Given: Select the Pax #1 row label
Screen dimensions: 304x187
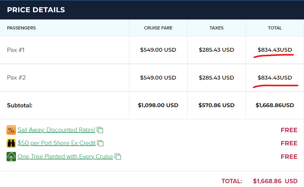Looking at the screenshot, I should pyautogui.click(x=16, y=50).
